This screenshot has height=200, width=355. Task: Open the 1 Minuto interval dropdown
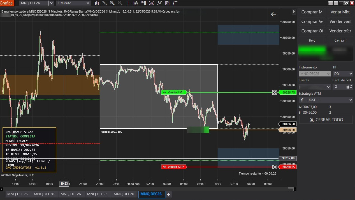tap(73, 3)
